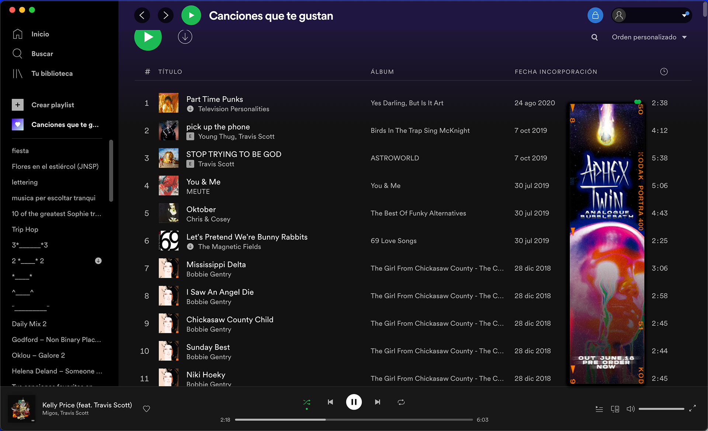Skip to the next track
Viewport: 708px width, 431px height.
[377, 402]
